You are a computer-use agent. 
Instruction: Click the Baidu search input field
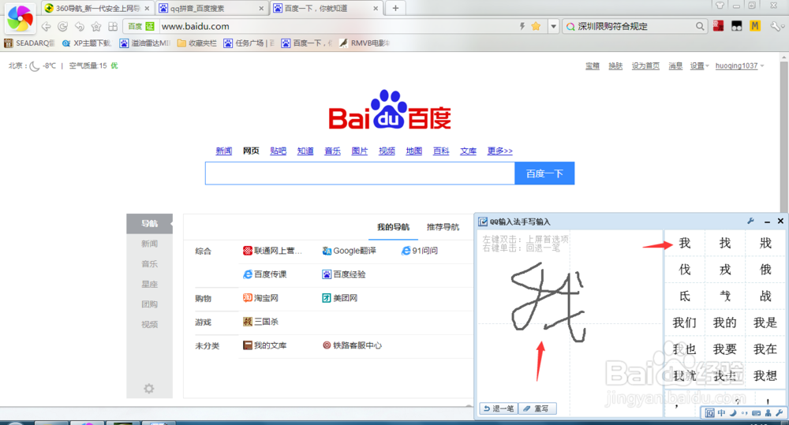(360, 173)
